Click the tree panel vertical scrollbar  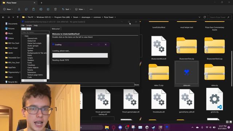tap(48, 57)
